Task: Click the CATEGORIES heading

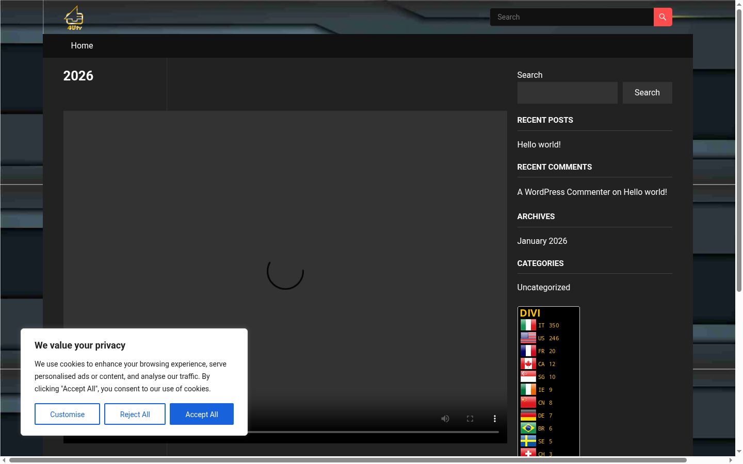Action: click(540, 263)
